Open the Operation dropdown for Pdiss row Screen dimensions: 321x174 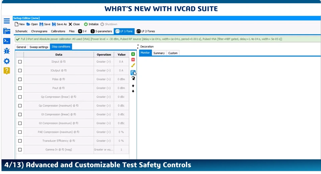pyautogui.click(x=104, y=79)
